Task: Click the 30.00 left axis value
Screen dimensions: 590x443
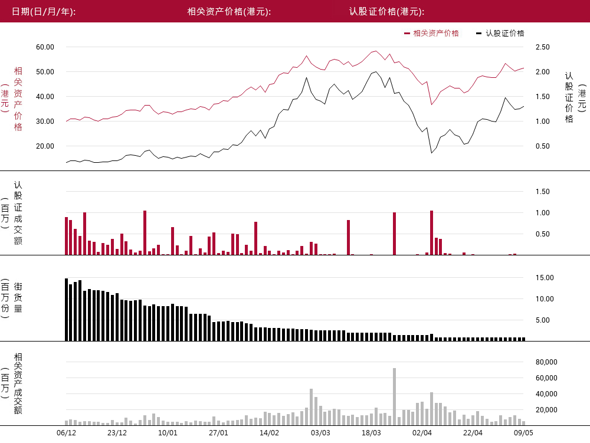Action: point(45,122)
